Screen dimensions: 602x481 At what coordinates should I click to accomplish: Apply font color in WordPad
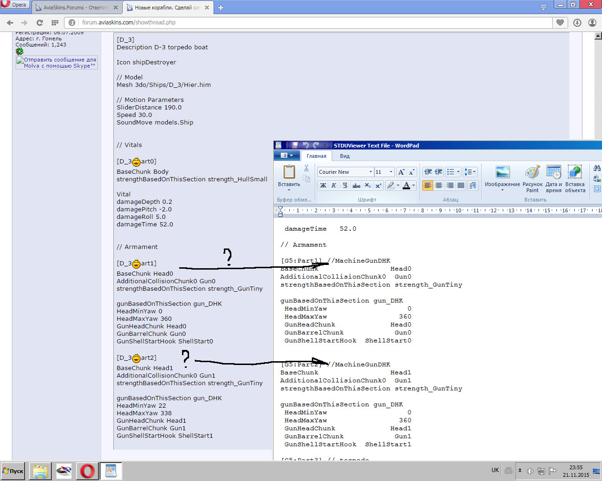(406, 186)
